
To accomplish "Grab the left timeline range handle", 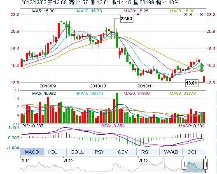I will 184,164.
